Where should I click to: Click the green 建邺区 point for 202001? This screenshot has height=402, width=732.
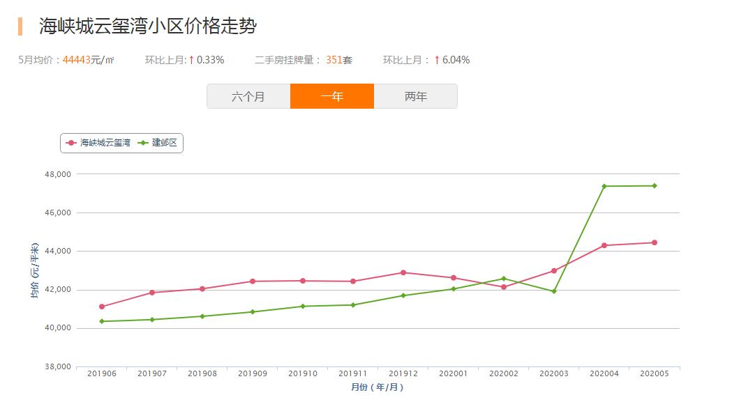(x=454, y=289)
